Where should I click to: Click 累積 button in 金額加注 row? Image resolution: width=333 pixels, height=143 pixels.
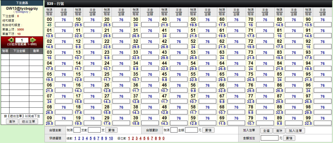point(290,138)
